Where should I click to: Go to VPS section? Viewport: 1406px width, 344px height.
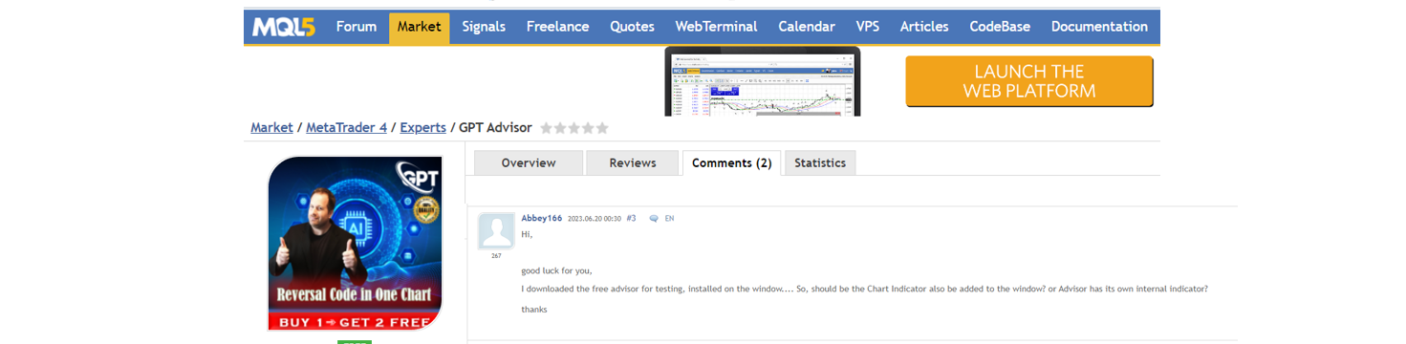pos(868,27)
